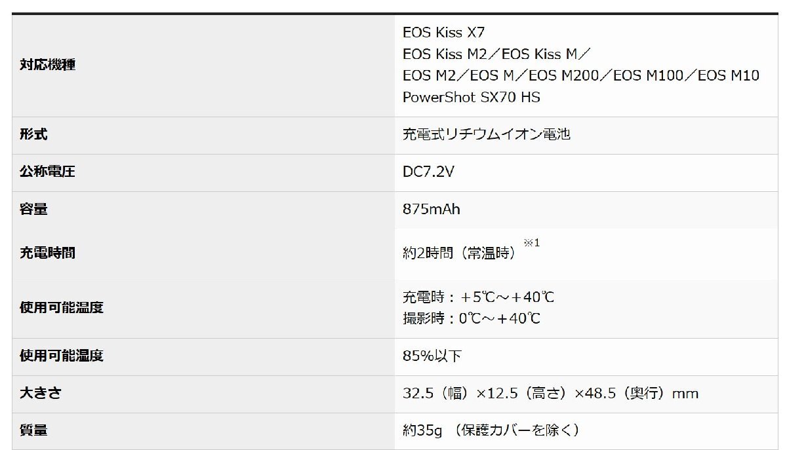This screenshot has height=450, width=787.
Task: Click the 充電時：+5℃～+40℃ text
Action: click(478, 297)
